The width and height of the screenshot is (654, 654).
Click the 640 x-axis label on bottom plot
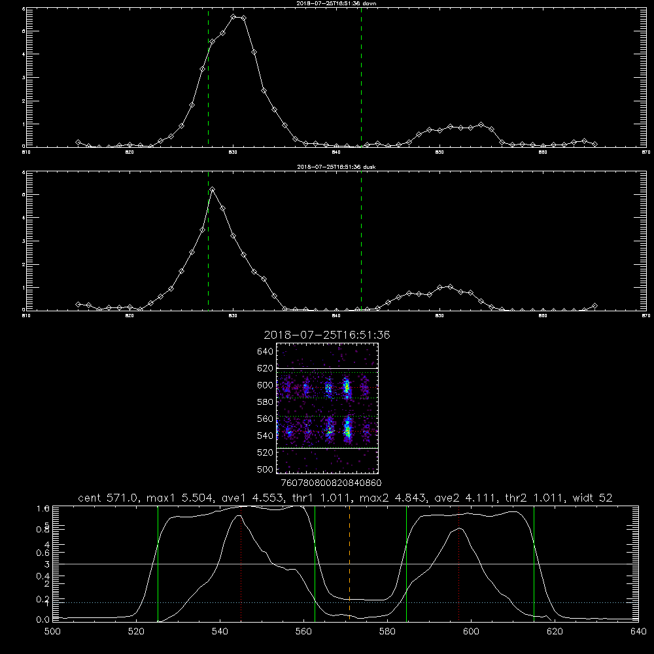point(638,632)
